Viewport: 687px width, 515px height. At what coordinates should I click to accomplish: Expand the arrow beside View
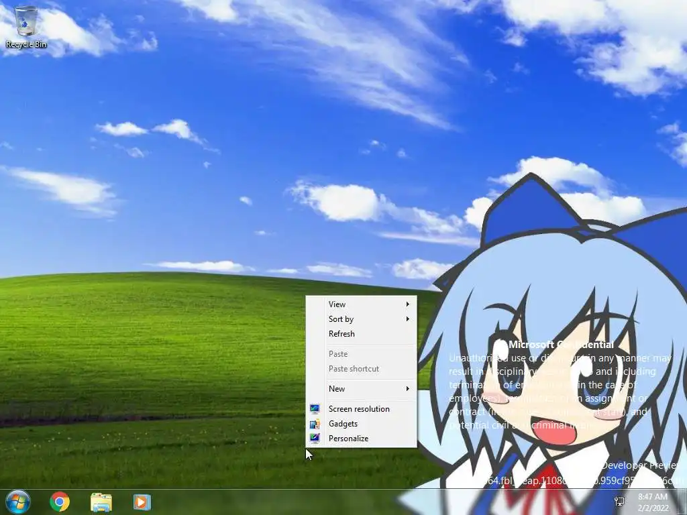pos(407,304)
